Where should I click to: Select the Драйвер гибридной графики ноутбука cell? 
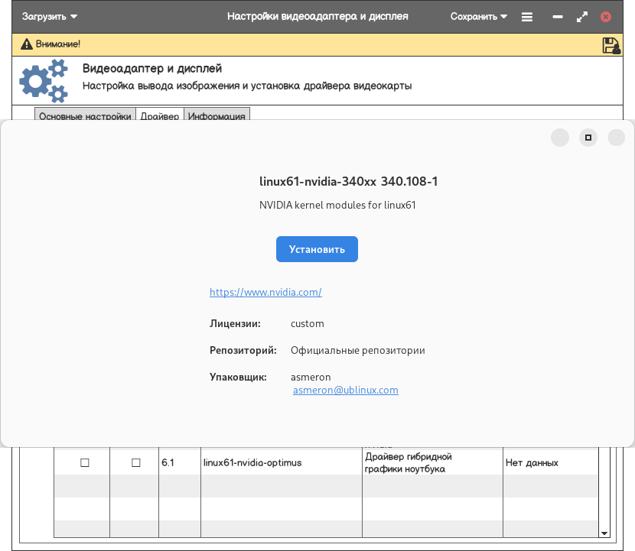[432, 462]
